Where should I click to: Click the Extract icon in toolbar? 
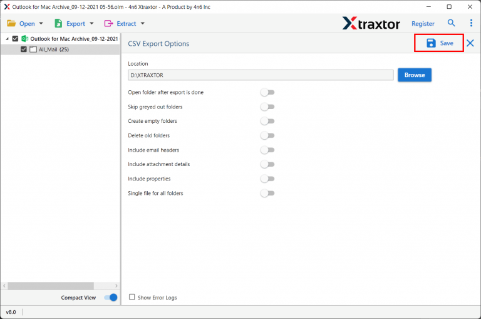pos(108,24)
